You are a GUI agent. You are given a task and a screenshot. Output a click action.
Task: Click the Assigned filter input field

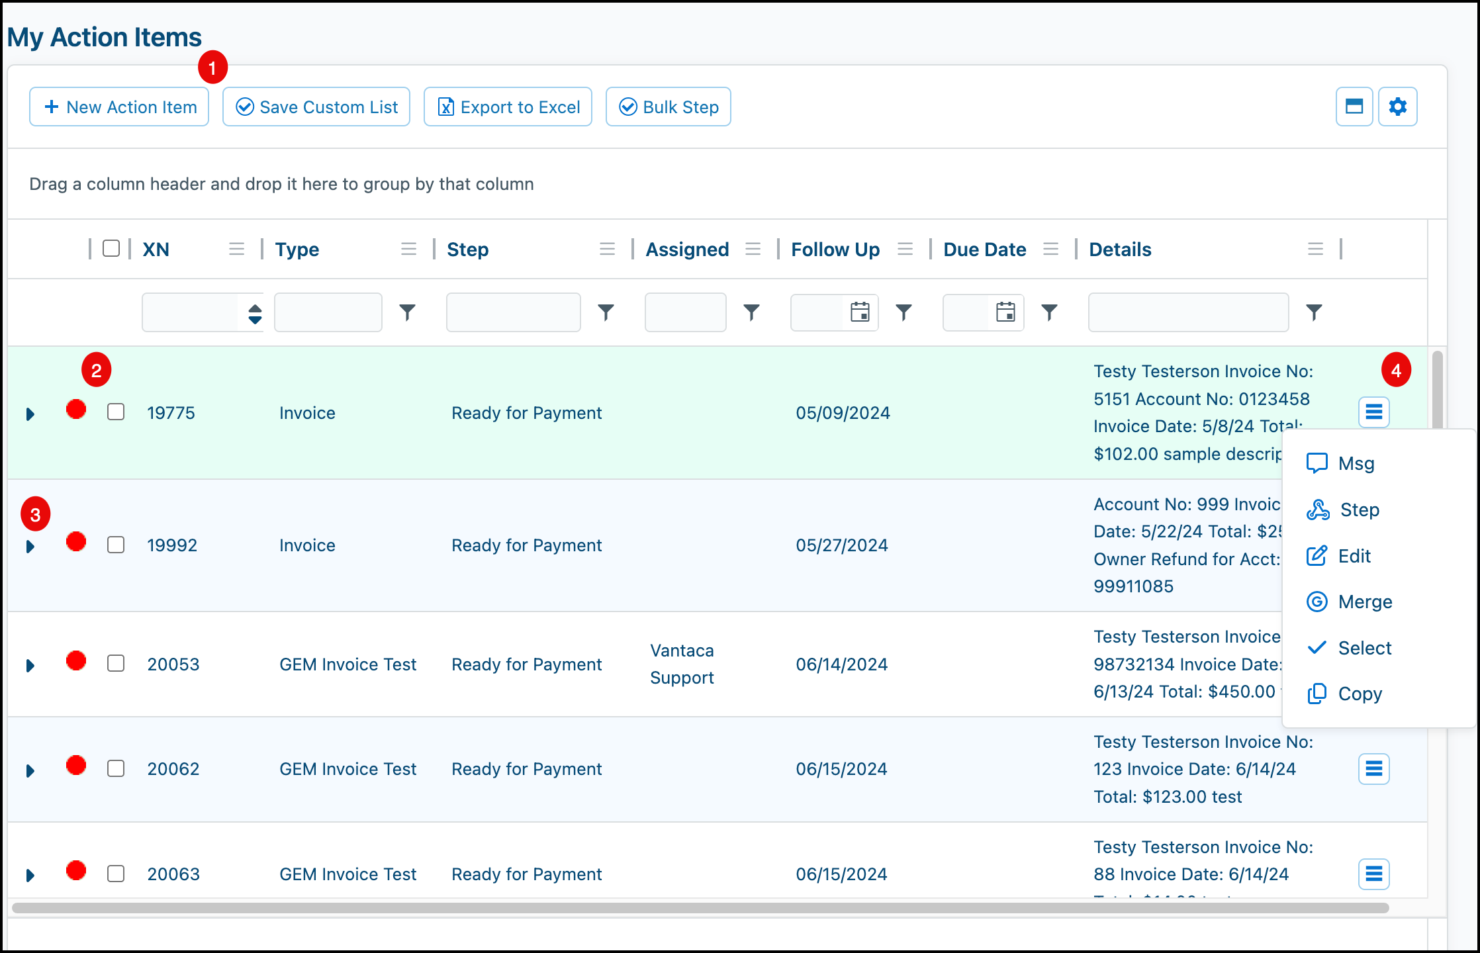pos(686,312)
